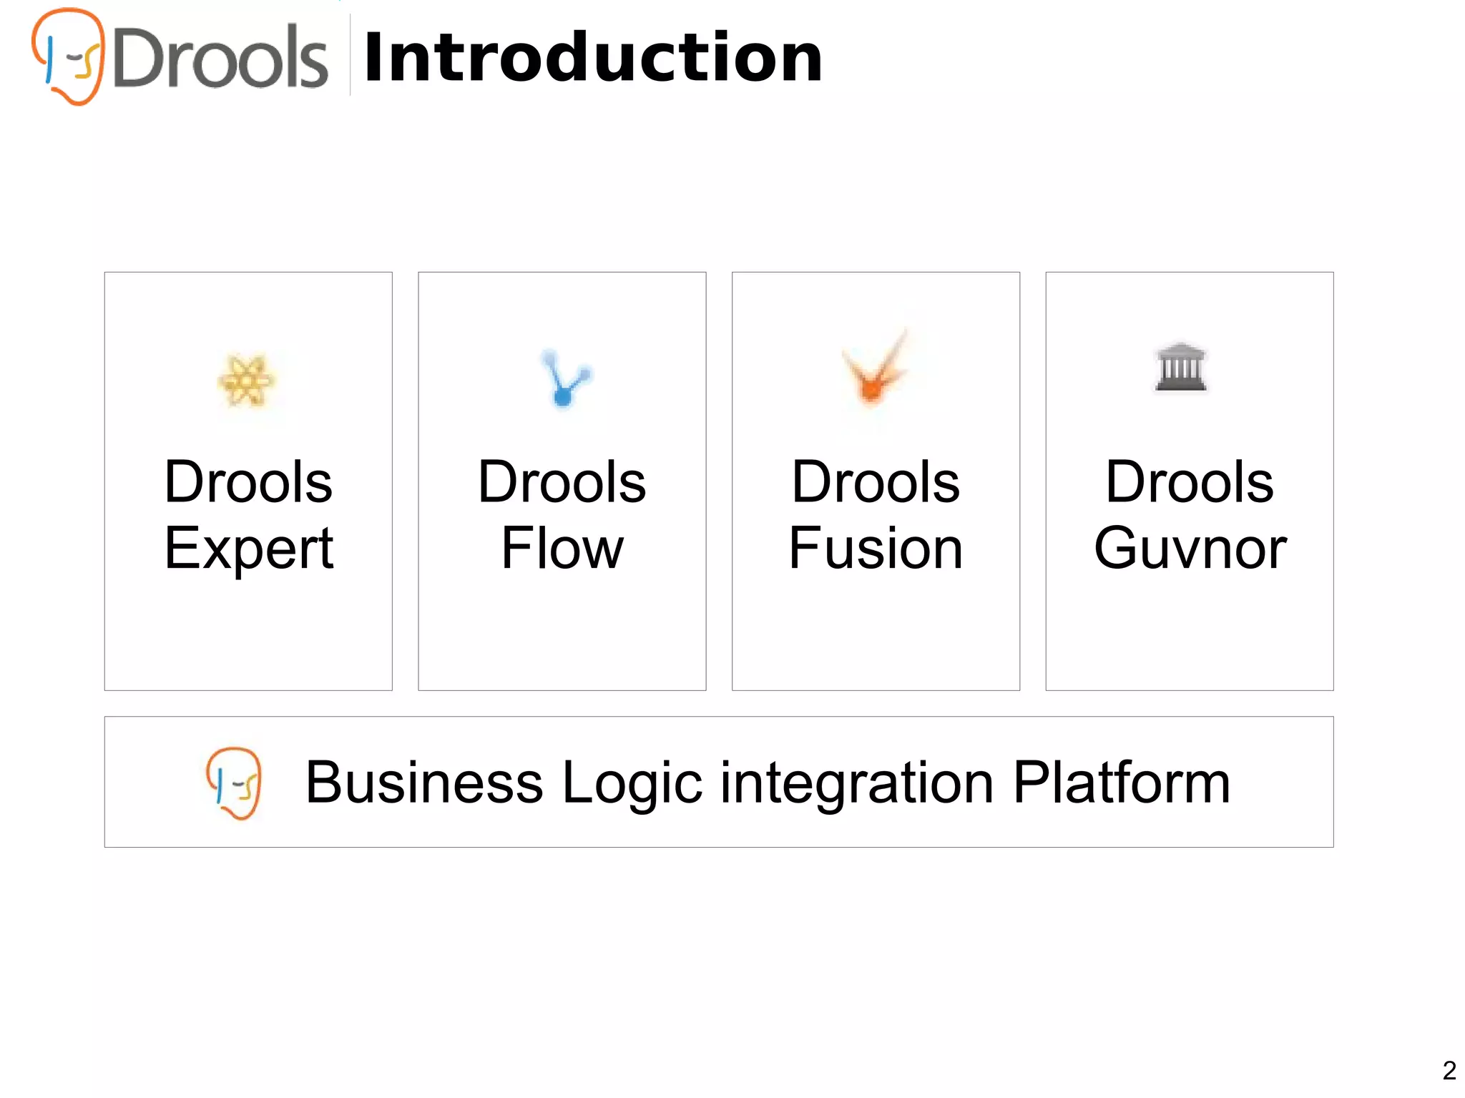Viewport: 1465px width, 1098px height.
Task: Click the word "Drools" above "Fusion"
Action: click(876, 482)
